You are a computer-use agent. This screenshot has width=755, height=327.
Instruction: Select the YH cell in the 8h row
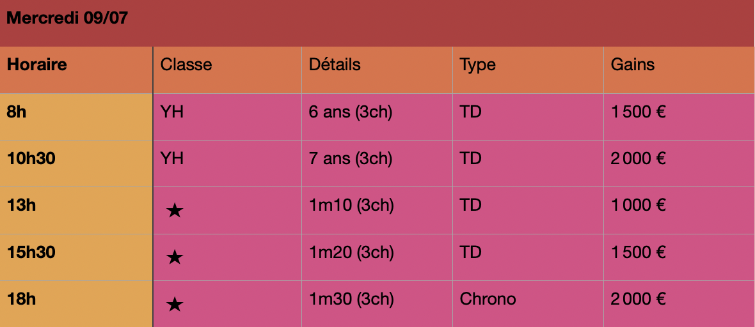coord(227,117)
